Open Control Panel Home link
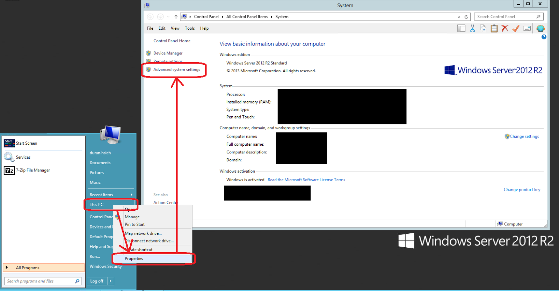559x291 pixels. tap(172, 41)
